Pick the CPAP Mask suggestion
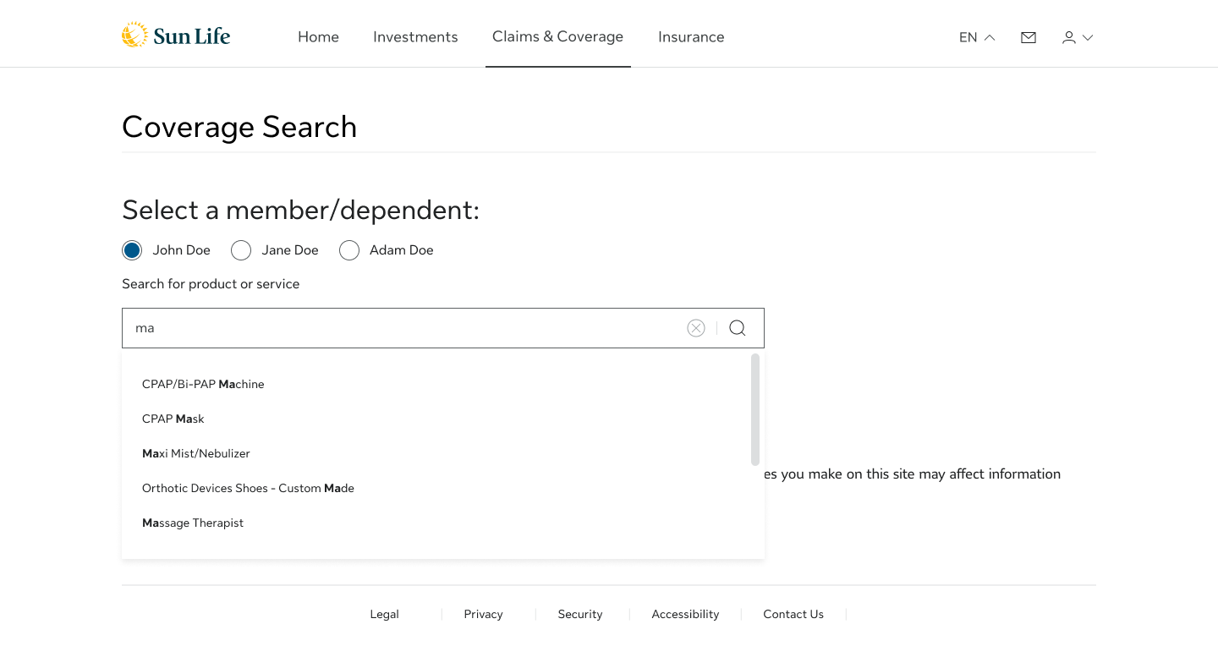This screenshot has width=1218, height=657. pyautogui.click(x=173, y=419)
